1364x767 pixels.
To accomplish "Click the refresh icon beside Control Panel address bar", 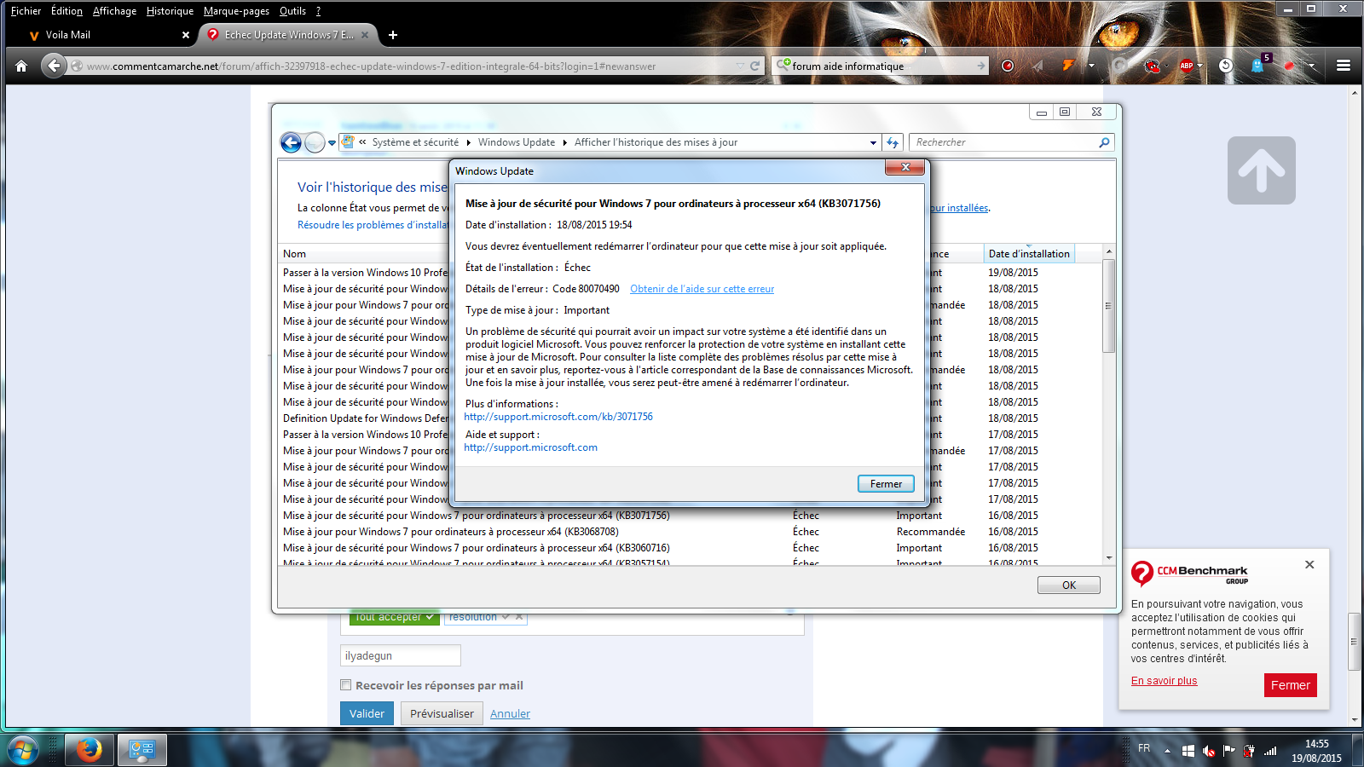I will [893, 142].
